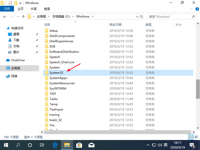
Task: Click the vertical scrollbar thumb
Action: (x=198, y=89)
